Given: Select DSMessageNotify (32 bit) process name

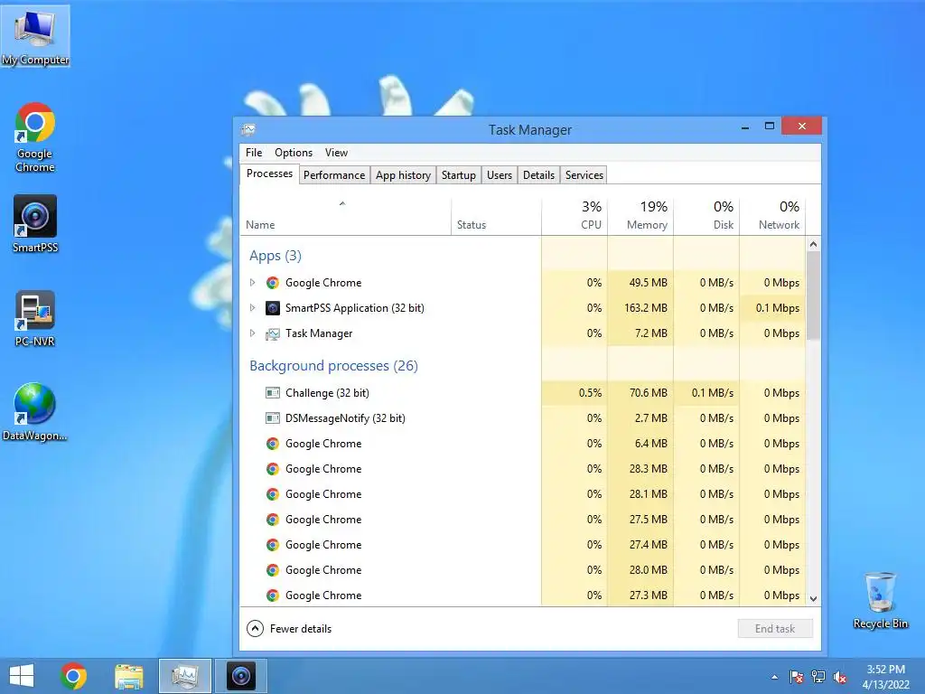Looking at the screenshot, I should (x=345, y=418).
